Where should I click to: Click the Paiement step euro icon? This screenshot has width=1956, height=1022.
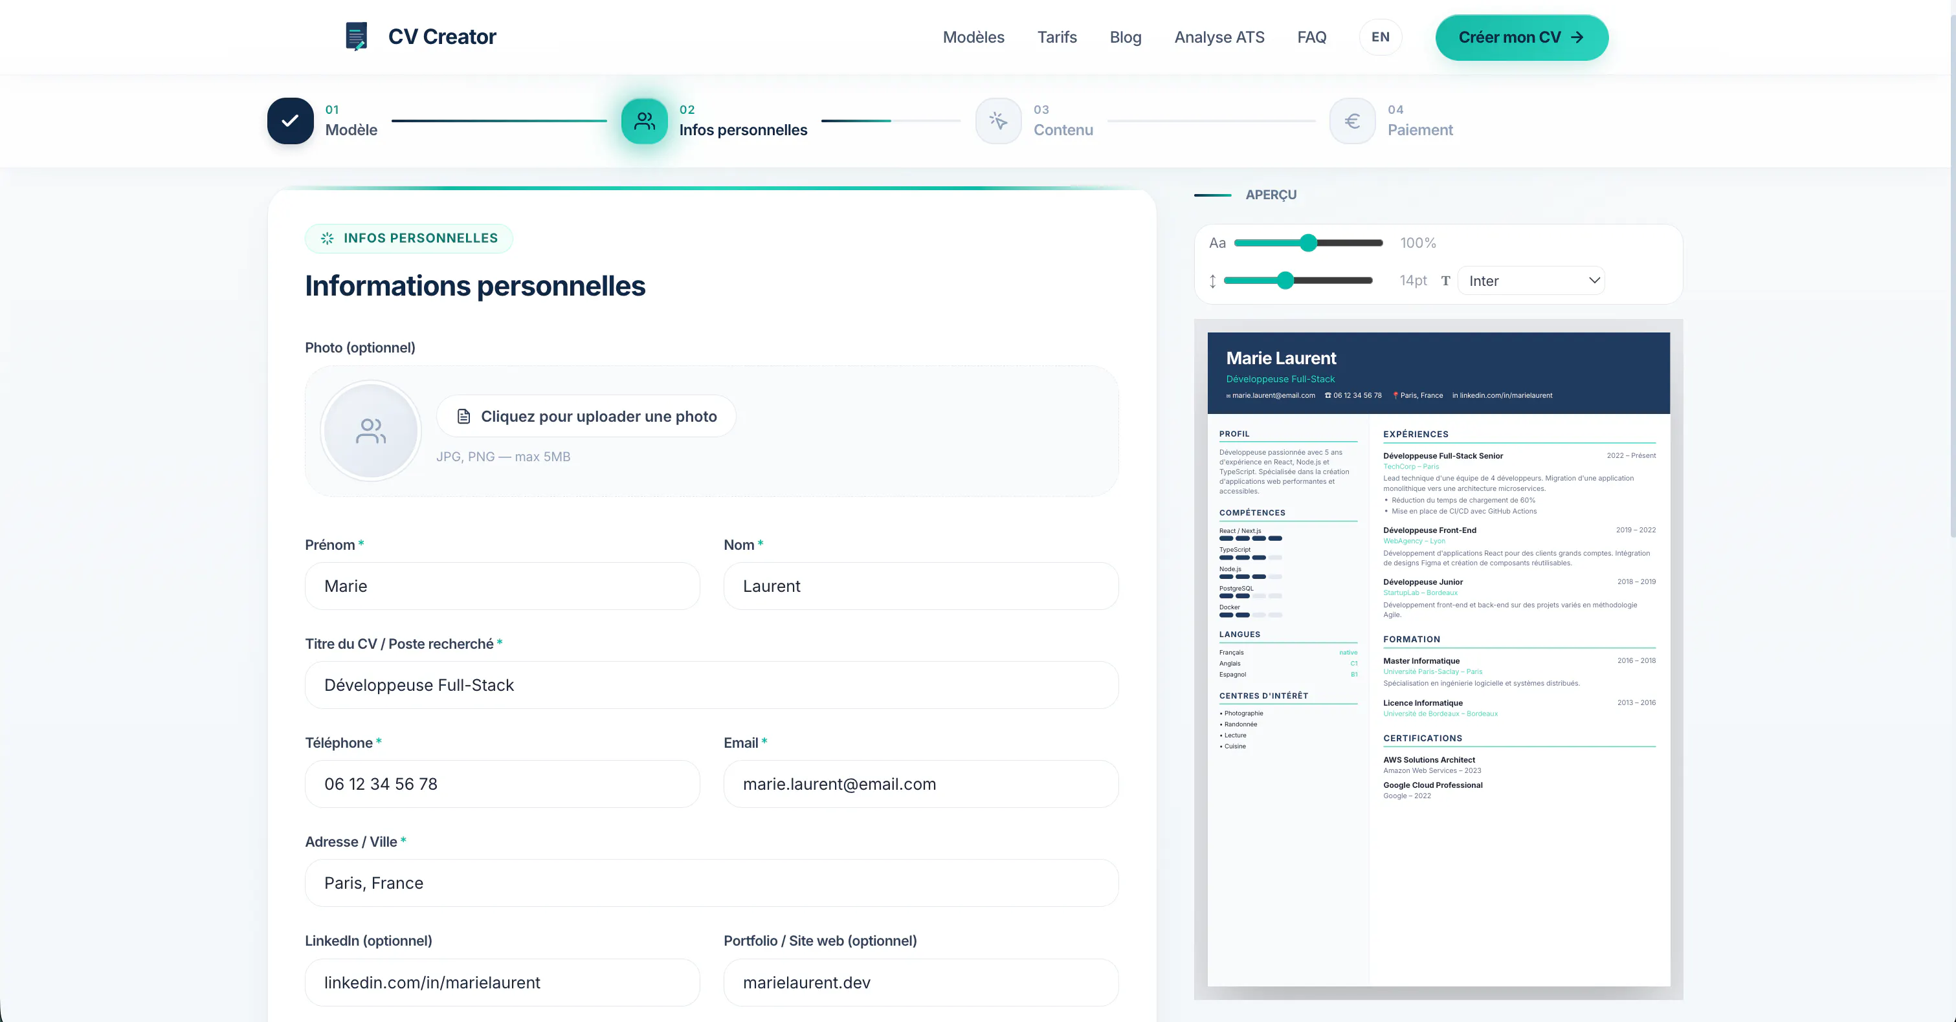(1352, 121)
